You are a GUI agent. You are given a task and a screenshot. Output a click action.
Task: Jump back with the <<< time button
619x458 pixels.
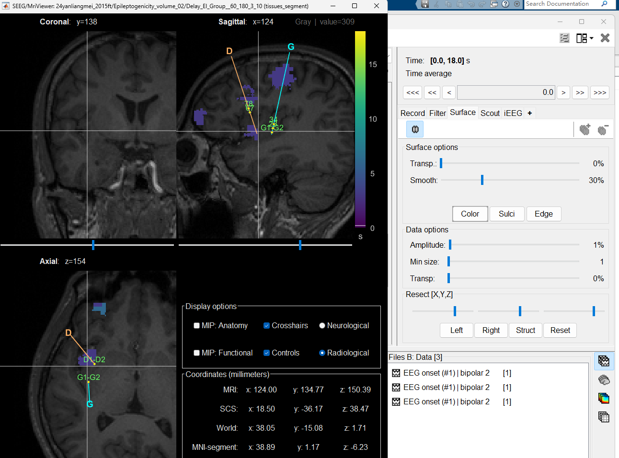[413, 92]
